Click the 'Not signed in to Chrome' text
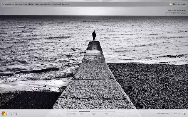This screenshot has height=117, width=188. coord(177,11)
